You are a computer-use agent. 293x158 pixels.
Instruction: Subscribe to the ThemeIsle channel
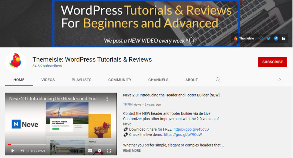tap(272, 62)
